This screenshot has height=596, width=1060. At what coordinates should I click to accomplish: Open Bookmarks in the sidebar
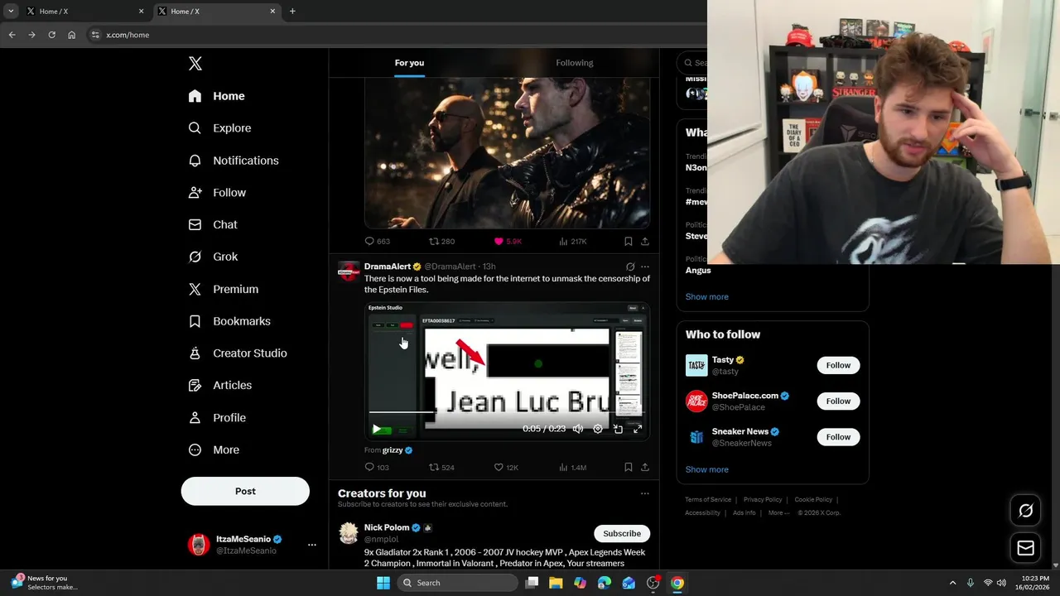point(229,321)
